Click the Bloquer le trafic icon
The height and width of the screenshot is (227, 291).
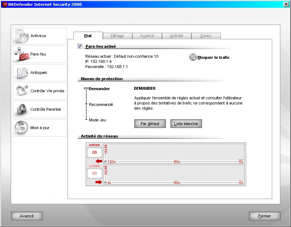pos(193,57)
